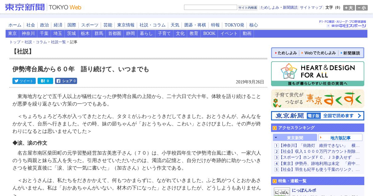Open the 核心 section in navigation
Viewport: 373px width, 196px height.
coord(254,25)
